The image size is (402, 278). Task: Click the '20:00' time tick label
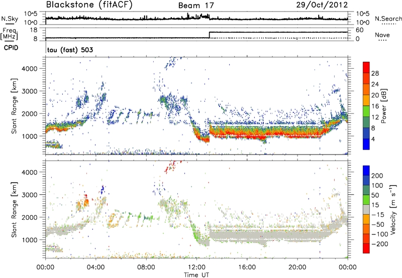click(297, 267)
